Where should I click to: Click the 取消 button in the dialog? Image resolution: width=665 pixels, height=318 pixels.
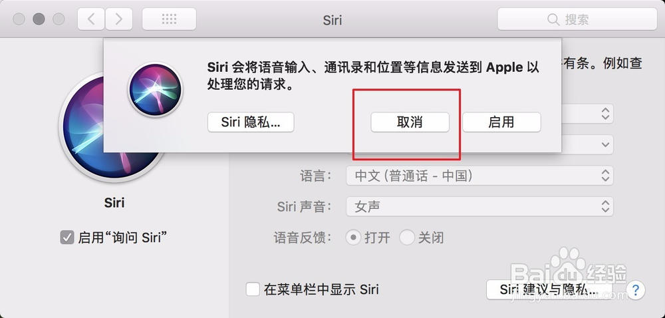point(410,122)
